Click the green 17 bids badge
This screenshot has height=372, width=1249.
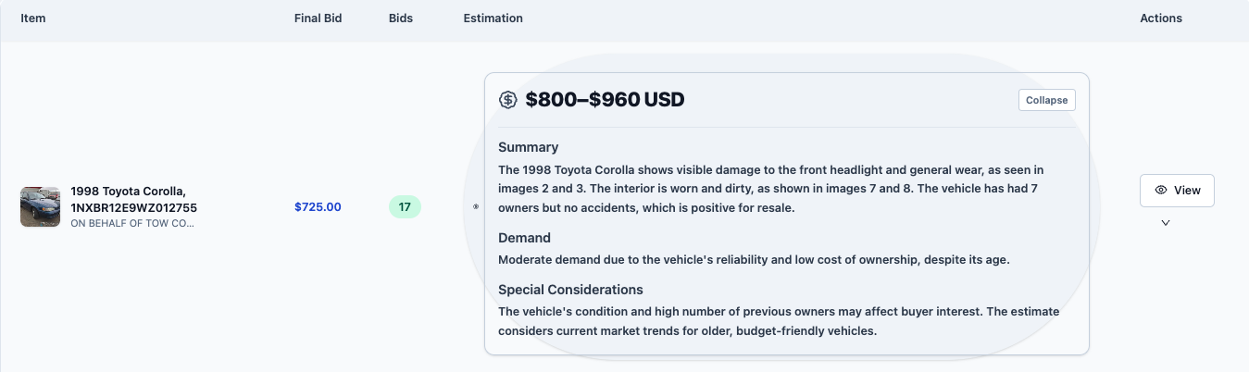pyautogui.click(x=405, y=206)
